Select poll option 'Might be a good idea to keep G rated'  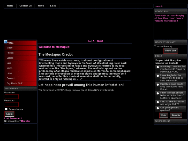(158, 85)
